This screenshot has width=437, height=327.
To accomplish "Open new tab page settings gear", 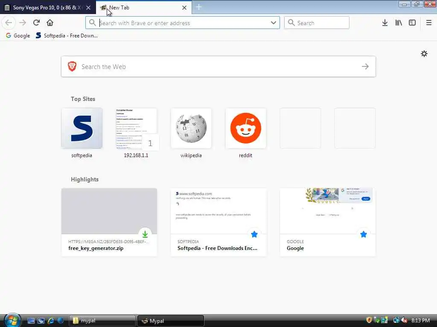I will (x=424, y=54).
